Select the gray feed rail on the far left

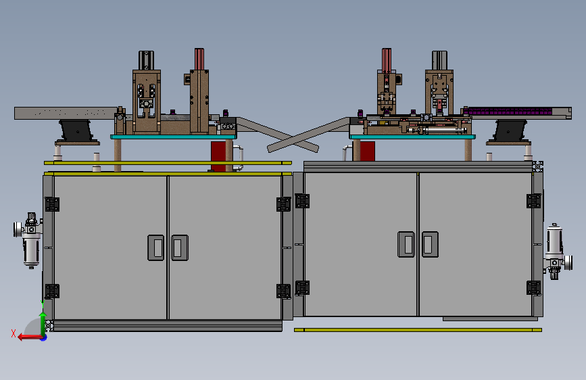pyautogui.click(x=66, y=114)
